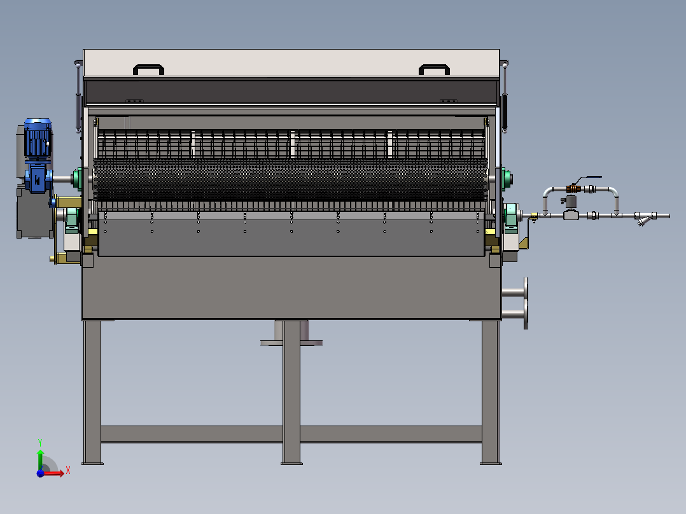Select the lower gray tank body
Image resolution: width=686 pixels, height=514 pixels.
tap(291, 288)
